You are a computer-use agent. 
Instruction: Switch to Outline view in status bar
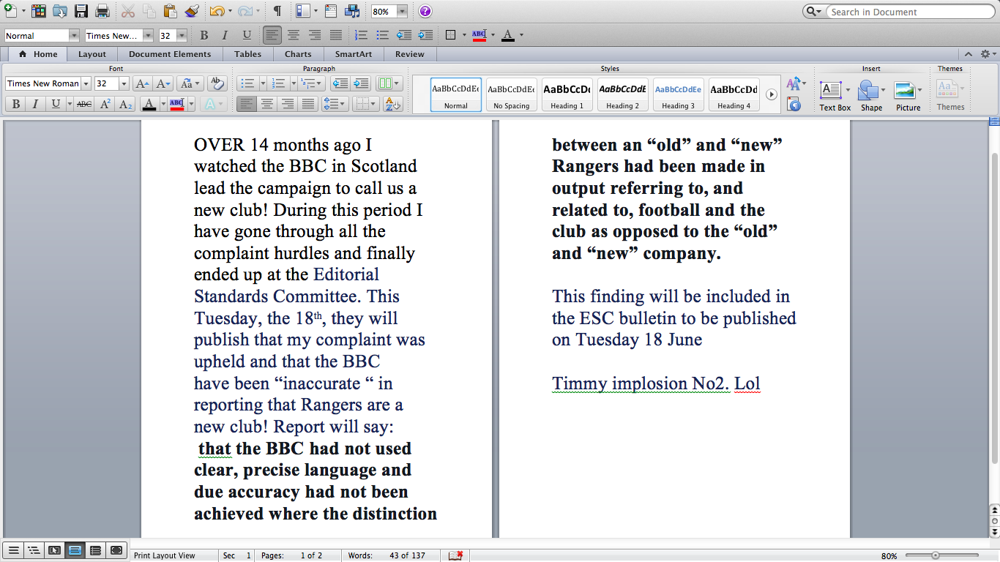pos(33,550)
